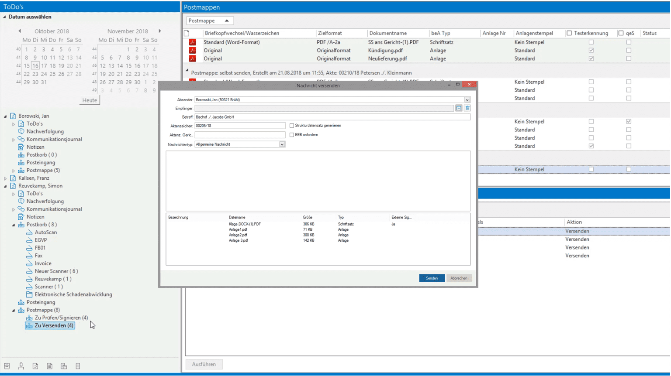
Task: Select Zu Prüfen/Signieren (4) folder
Action: coord(61,318)
